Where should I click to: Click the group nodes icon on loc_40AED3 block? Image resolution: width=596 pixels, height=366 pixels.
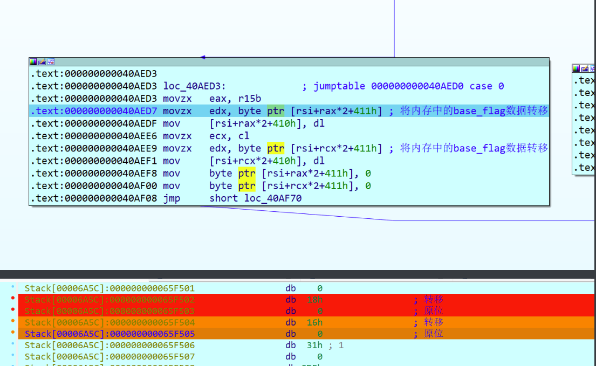[51, 62]
